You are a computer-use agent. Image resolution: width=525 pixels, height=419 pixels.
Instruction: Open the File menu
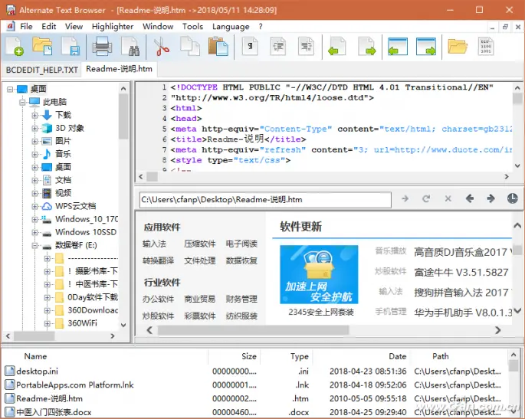coord(26,27)
